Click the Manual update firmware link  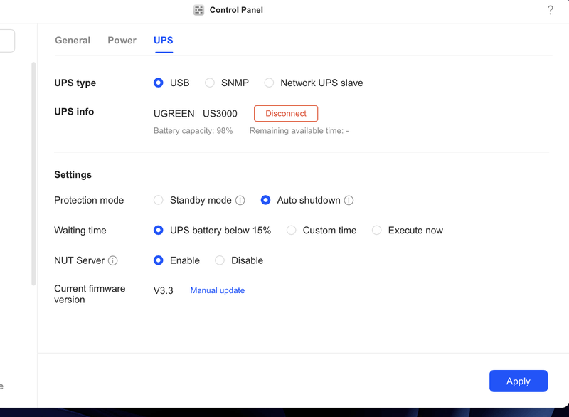point(218,291)
